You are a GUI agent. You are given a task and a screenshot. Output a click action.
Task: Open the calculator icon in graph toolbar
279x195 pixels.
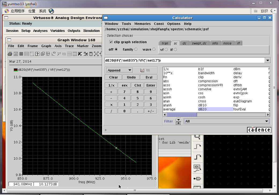point(91,54)
